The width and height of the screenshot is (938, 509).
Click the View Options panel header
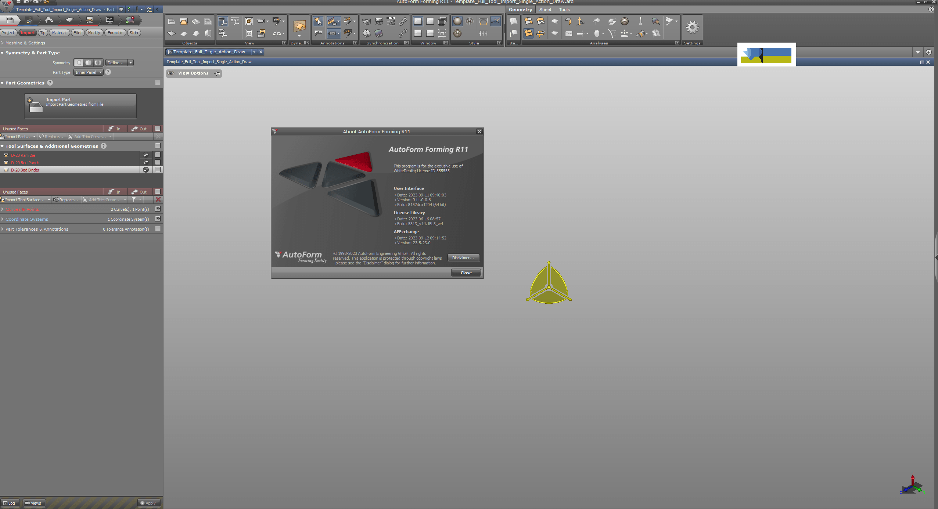pyautogui.click(x=193, y=73)
